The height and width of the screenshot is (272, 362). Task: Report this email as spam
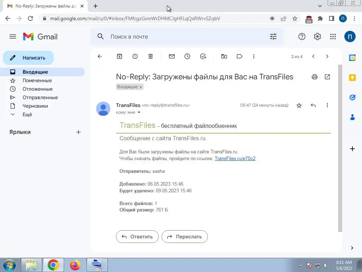(135, 56)
